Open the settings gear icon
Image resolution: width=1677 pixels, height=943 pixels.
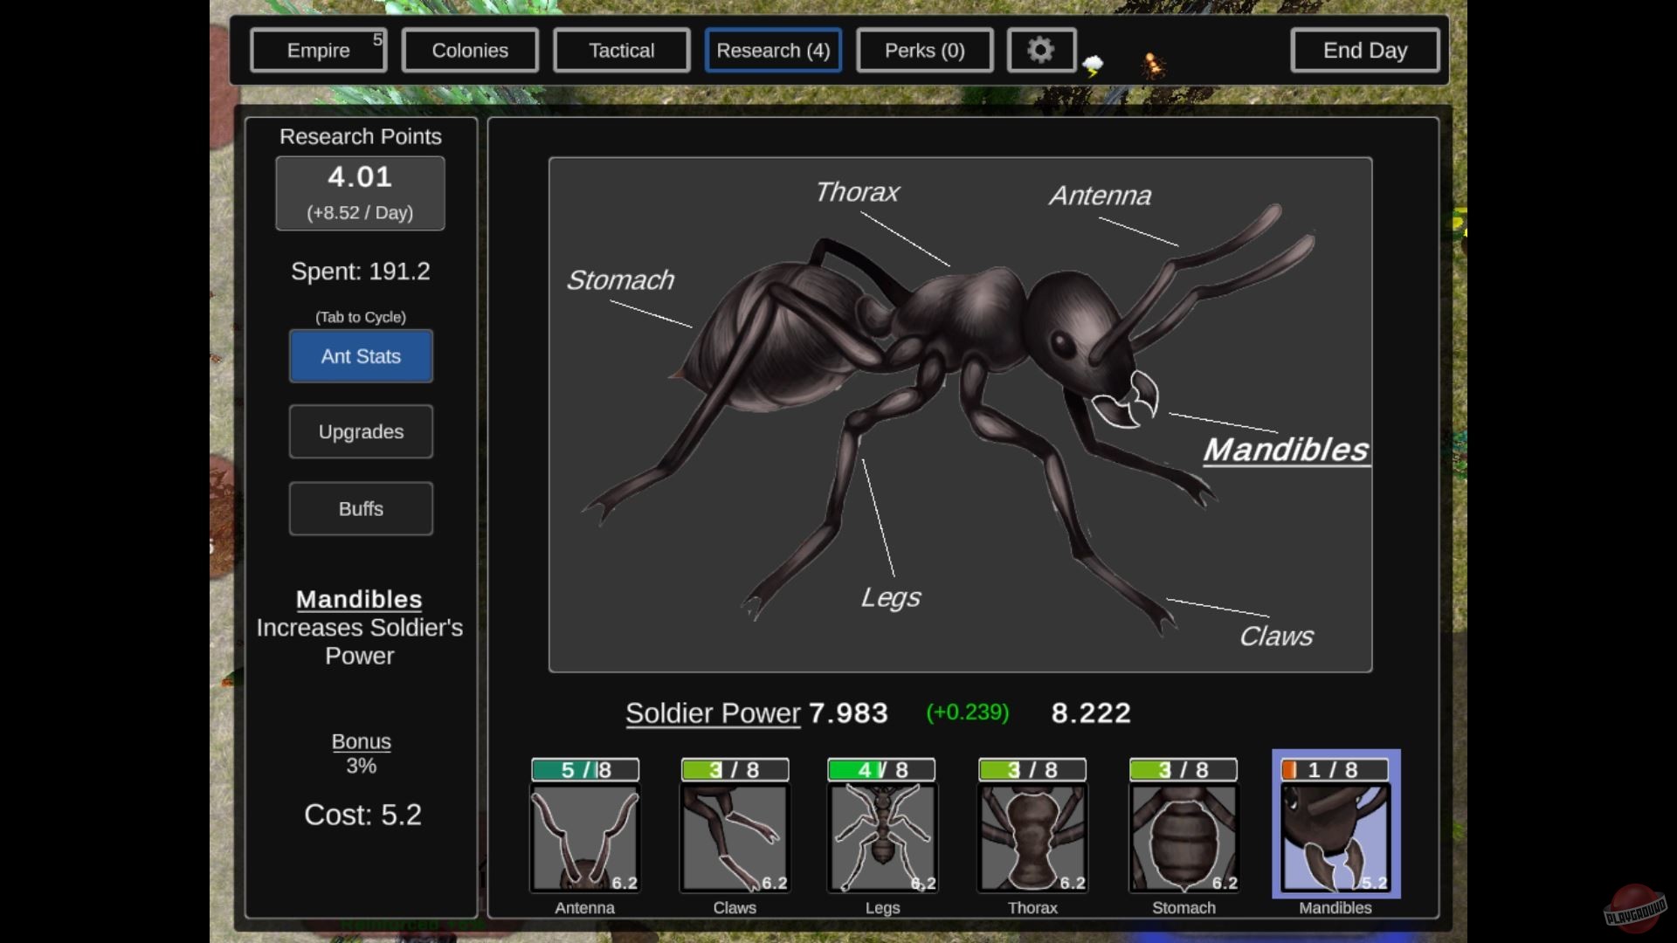click(1040, 50)
